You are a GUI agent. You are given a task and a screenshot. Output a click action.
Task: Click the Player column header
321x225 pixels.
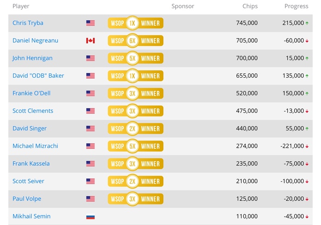pos(21,6)
